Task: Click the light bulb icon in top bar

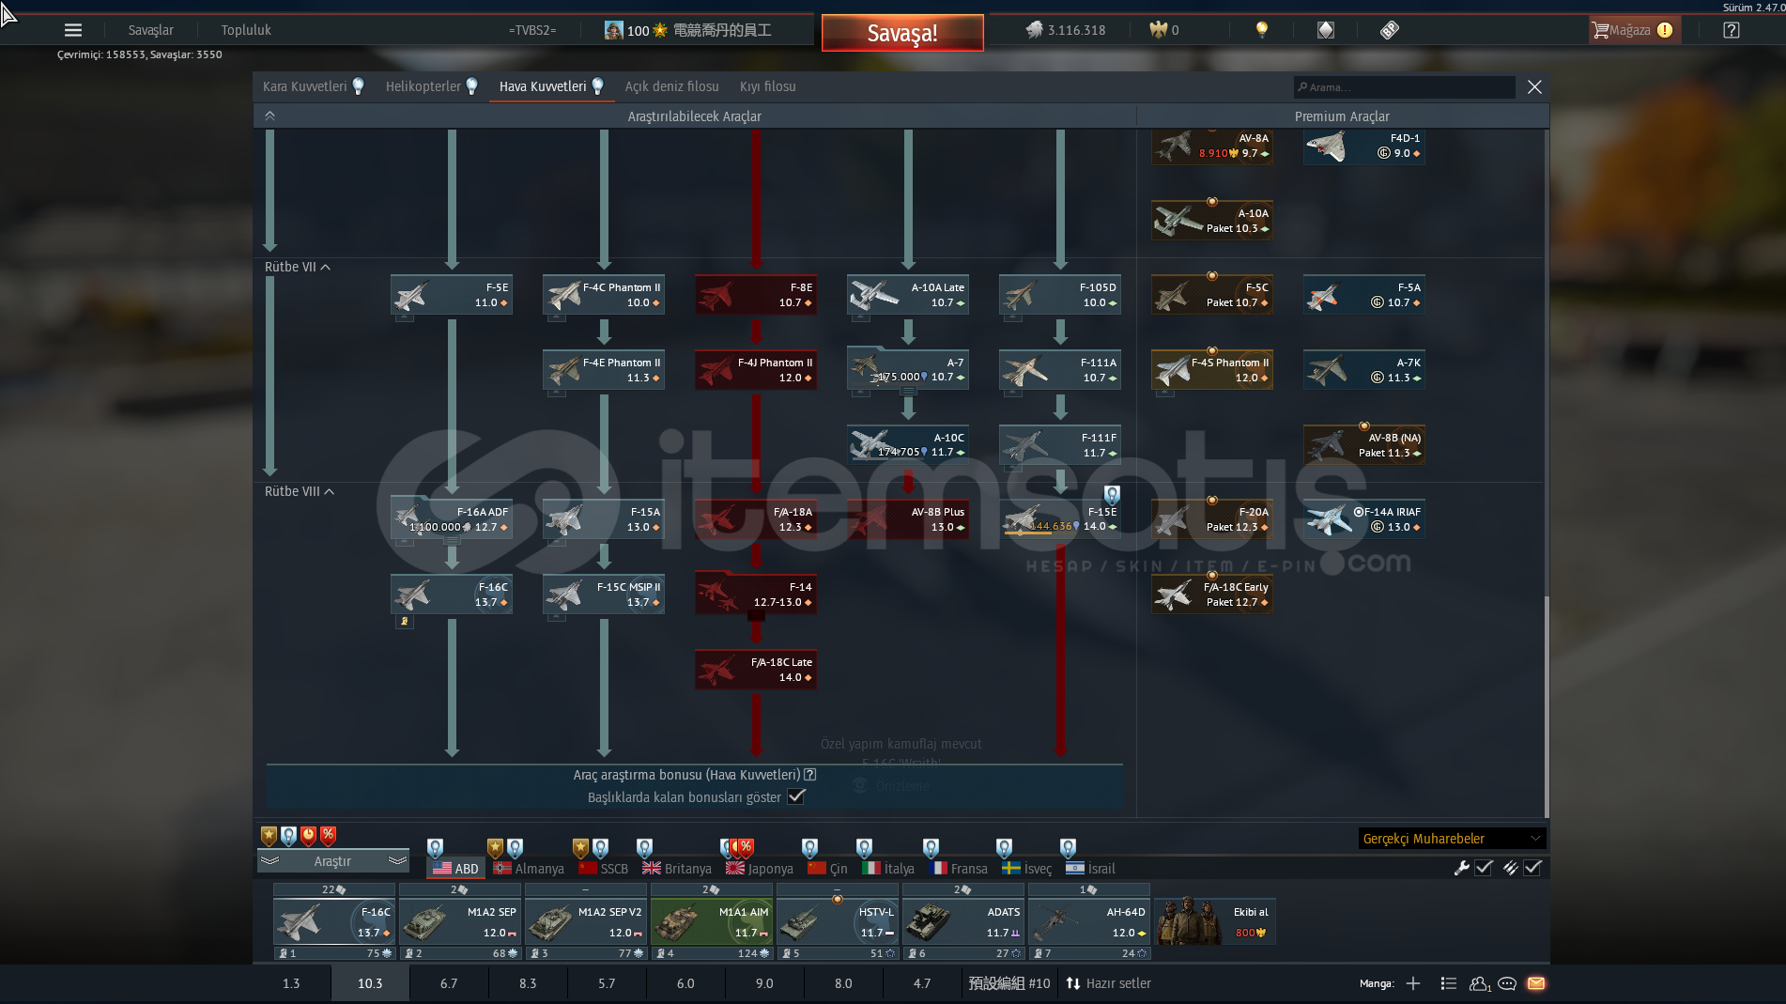Action: [x=1262, y=30]
